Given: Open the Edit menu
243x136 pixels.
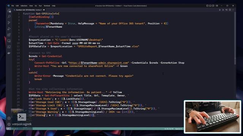Looking at the screenshot, I should pyautogui.click(x=17, y=6).
